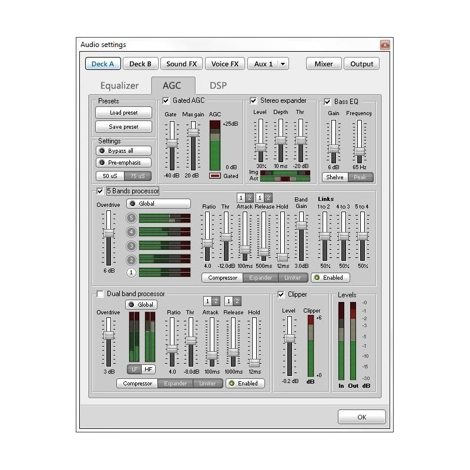
Task: Switch to the Equalizer tab
Action: [x=119, y=85]
